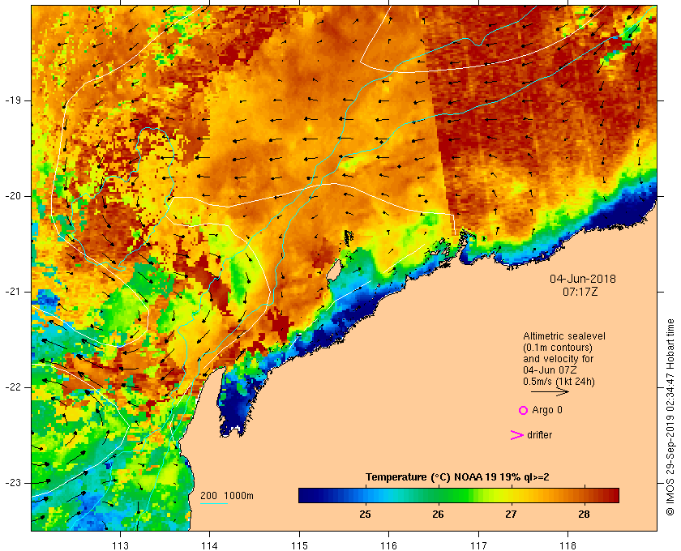Click the magenta drifter arrowhead symbol
This screenshot has height=551, width=681.
(517, 435)
